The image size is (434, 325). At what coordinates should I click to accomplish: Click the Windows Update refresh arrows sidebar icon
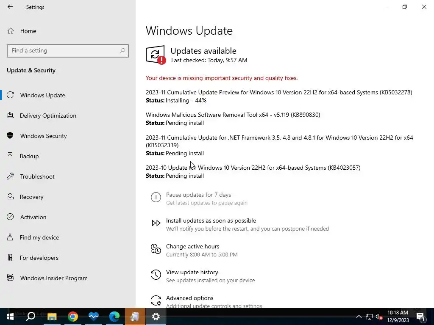pyautogui.click(x=10, y=95)
